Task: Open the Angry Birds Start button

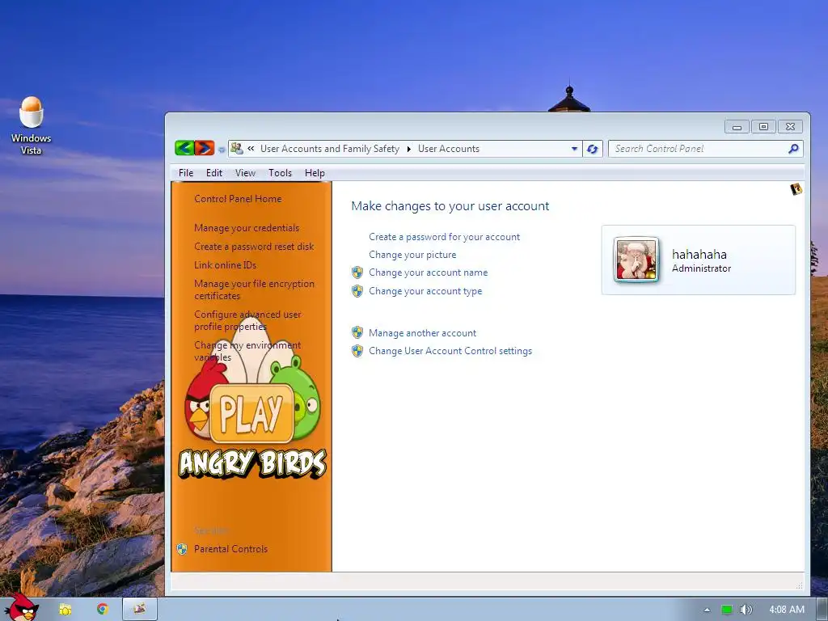Action: tap(20, 607)
